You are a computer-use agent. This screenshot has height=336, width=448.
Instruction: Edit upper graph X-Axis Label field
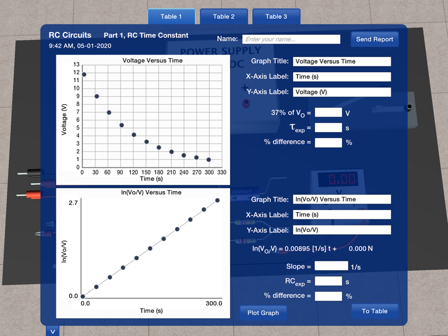[342, 76]
